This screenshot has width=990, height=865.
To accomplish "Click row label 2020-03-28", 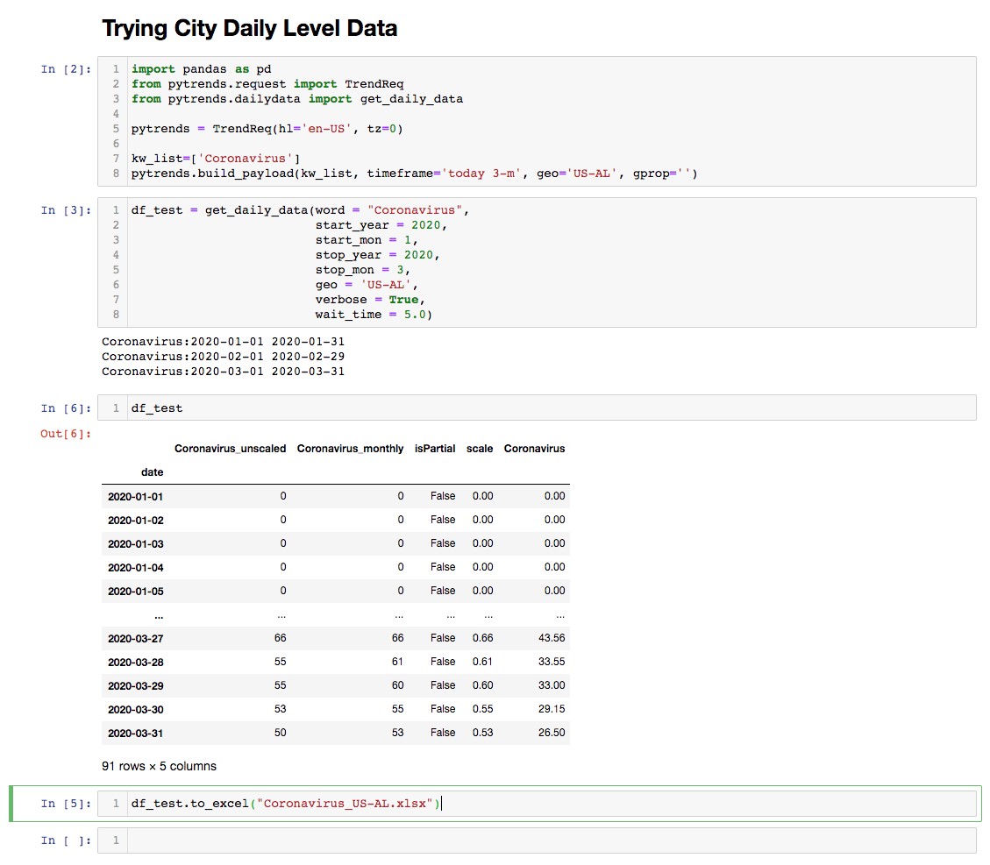I will click(135, 663).
